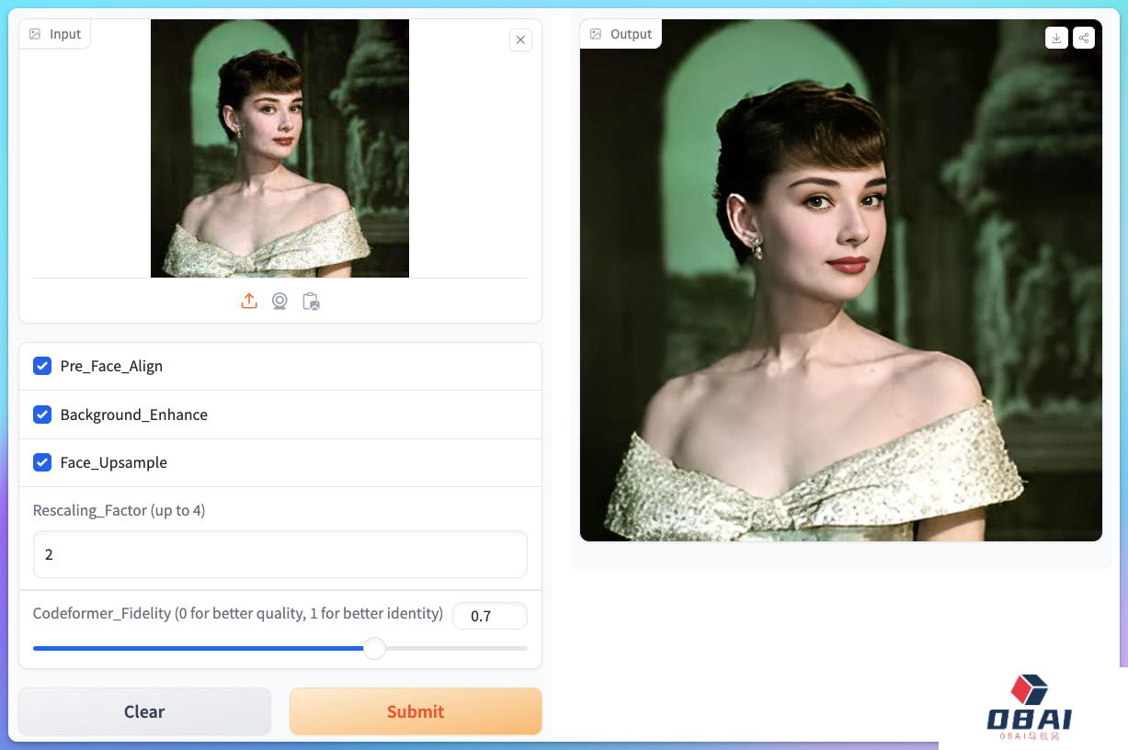Click the image icon beside Input label

(x=35, y=34)
